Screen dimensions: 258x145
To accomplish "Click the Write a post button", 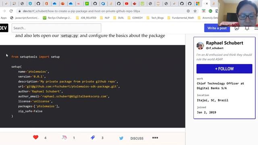I will point(217,28).
